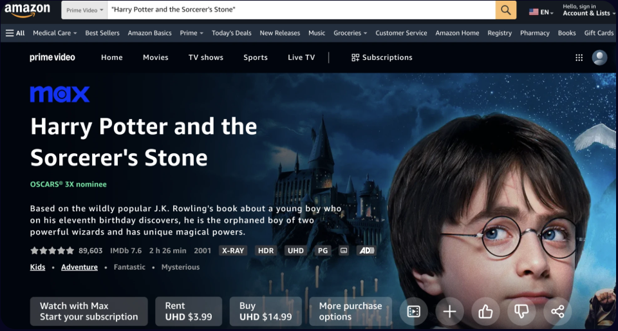Go to Prime Video Home tab
Viewport: 618px width, 331px height.
112,57
